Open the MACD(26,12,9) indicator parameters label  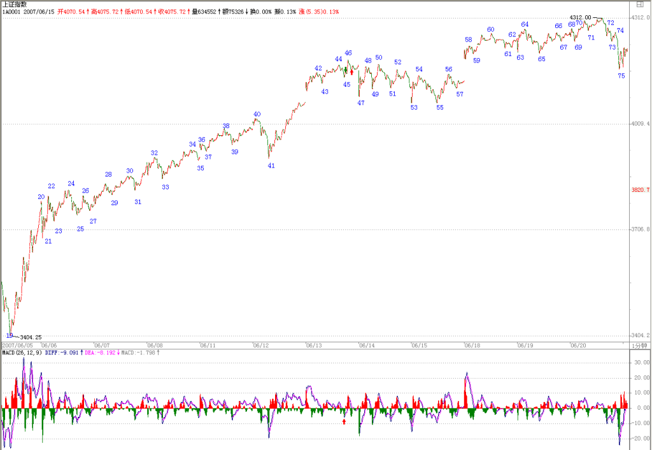pyautogui.click(x=22, y=352)
